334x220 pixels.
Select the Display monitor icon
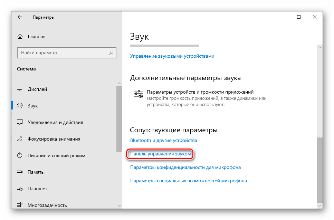[20, 89]
